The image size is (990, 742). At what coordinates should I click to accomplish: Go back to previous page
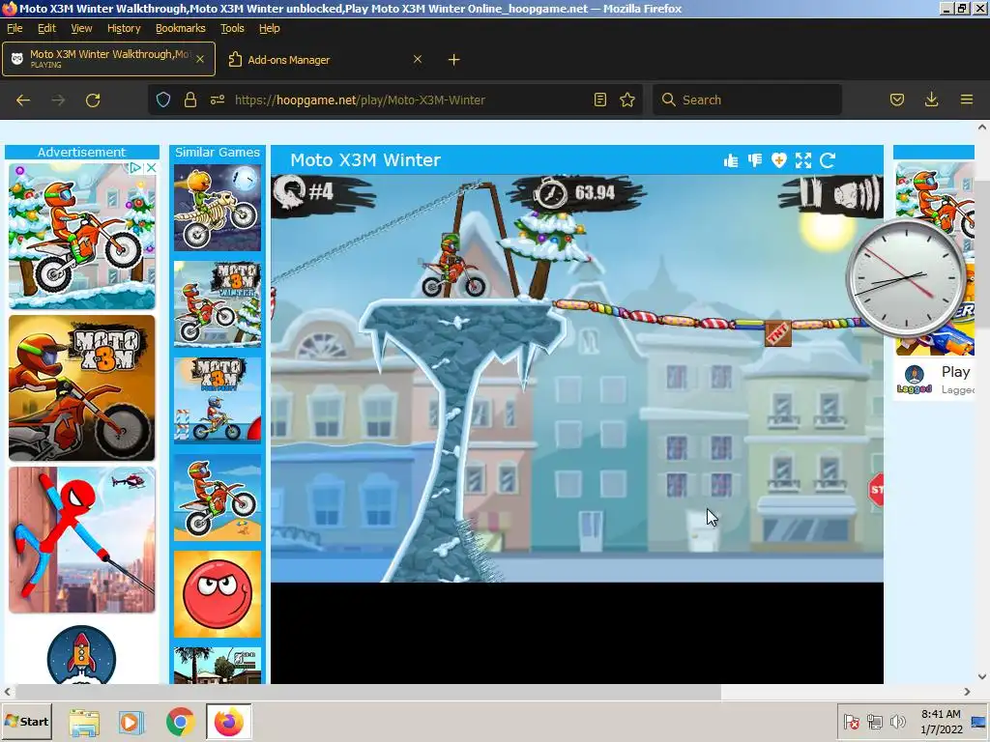(23, 100)
